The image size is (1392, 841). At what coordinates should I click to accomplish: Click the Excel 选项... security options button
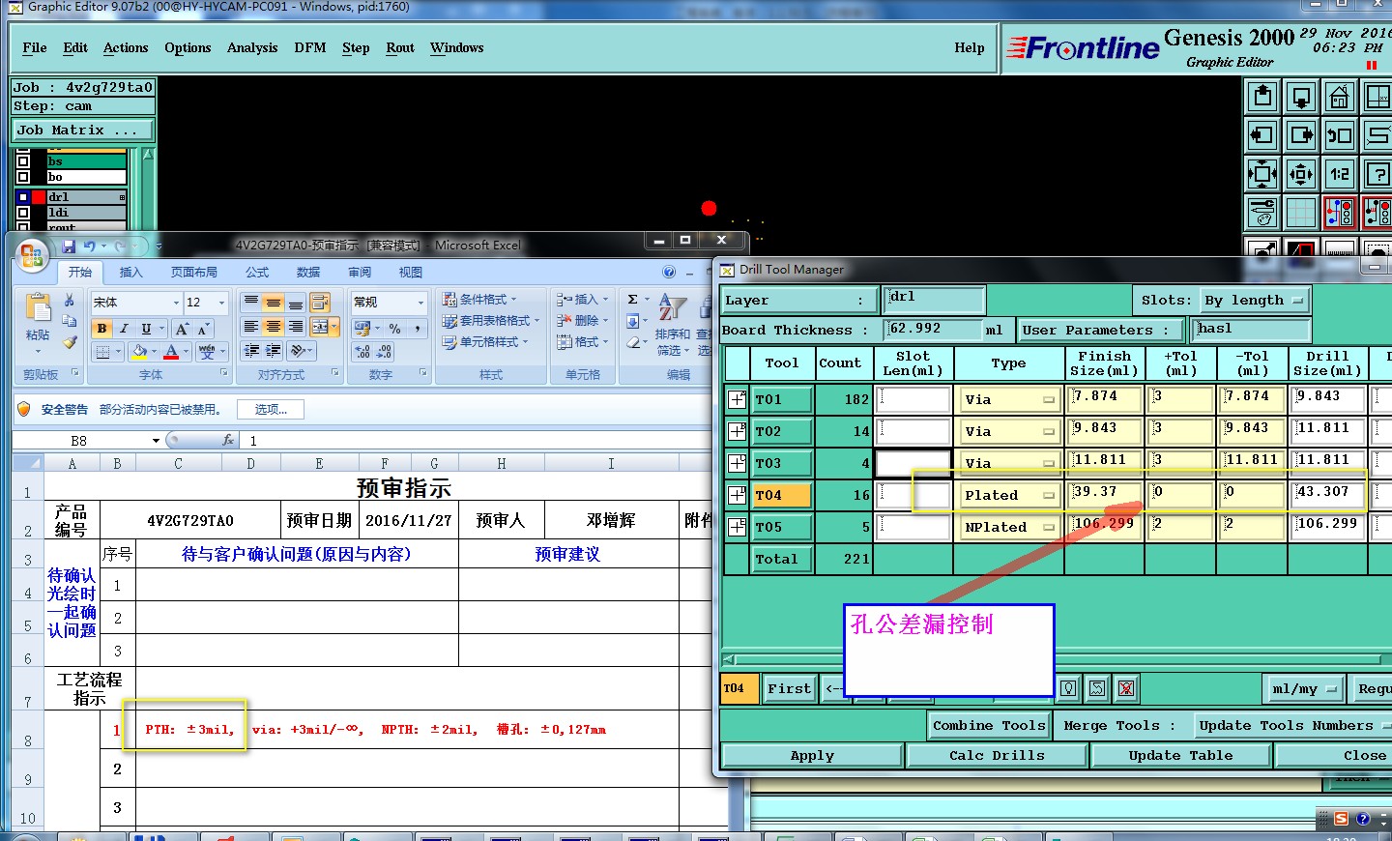tap(271, 410)
